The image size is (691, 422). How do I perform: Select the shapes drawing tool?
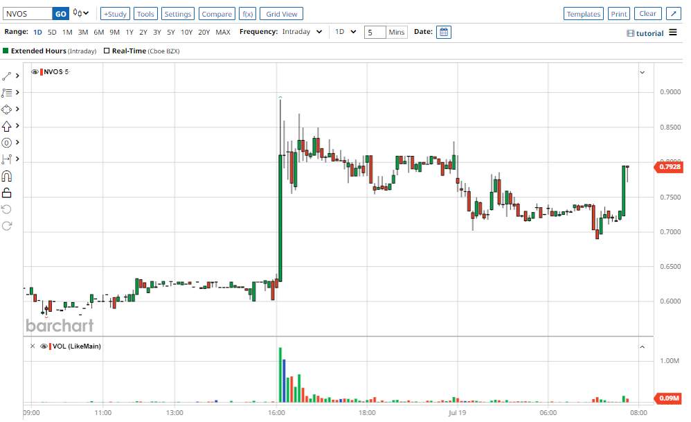[7, 109]
